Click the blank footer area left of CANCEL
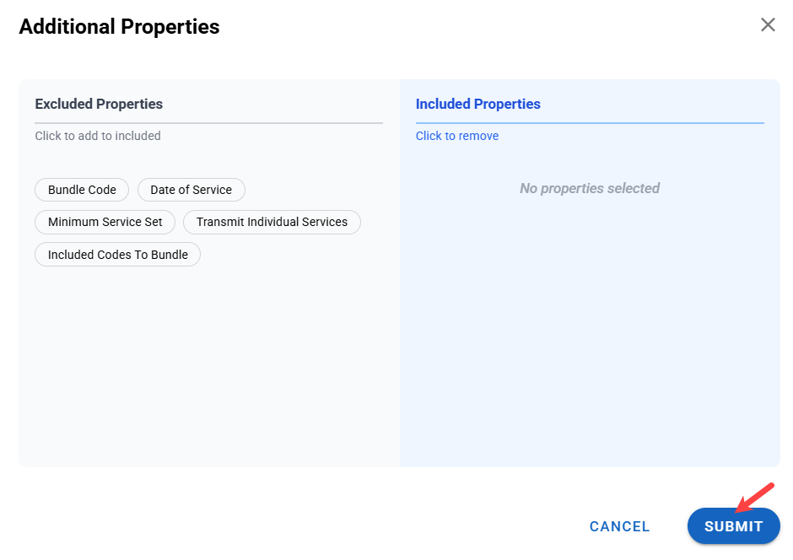This screenshot has width=793, height=560. pos(295,526)
